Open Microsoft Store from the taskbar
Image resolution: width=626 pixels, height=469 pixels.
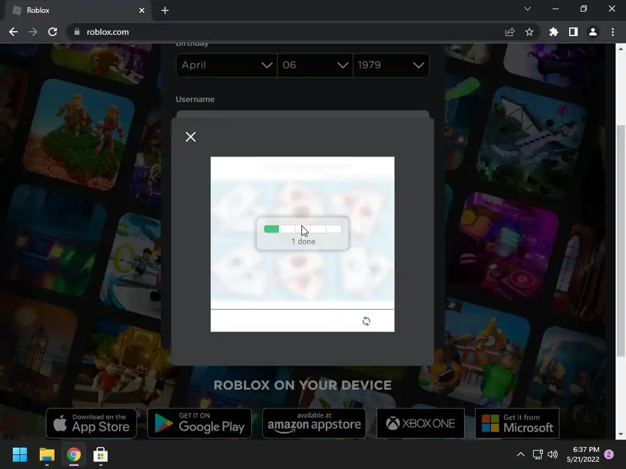(101, 454)
